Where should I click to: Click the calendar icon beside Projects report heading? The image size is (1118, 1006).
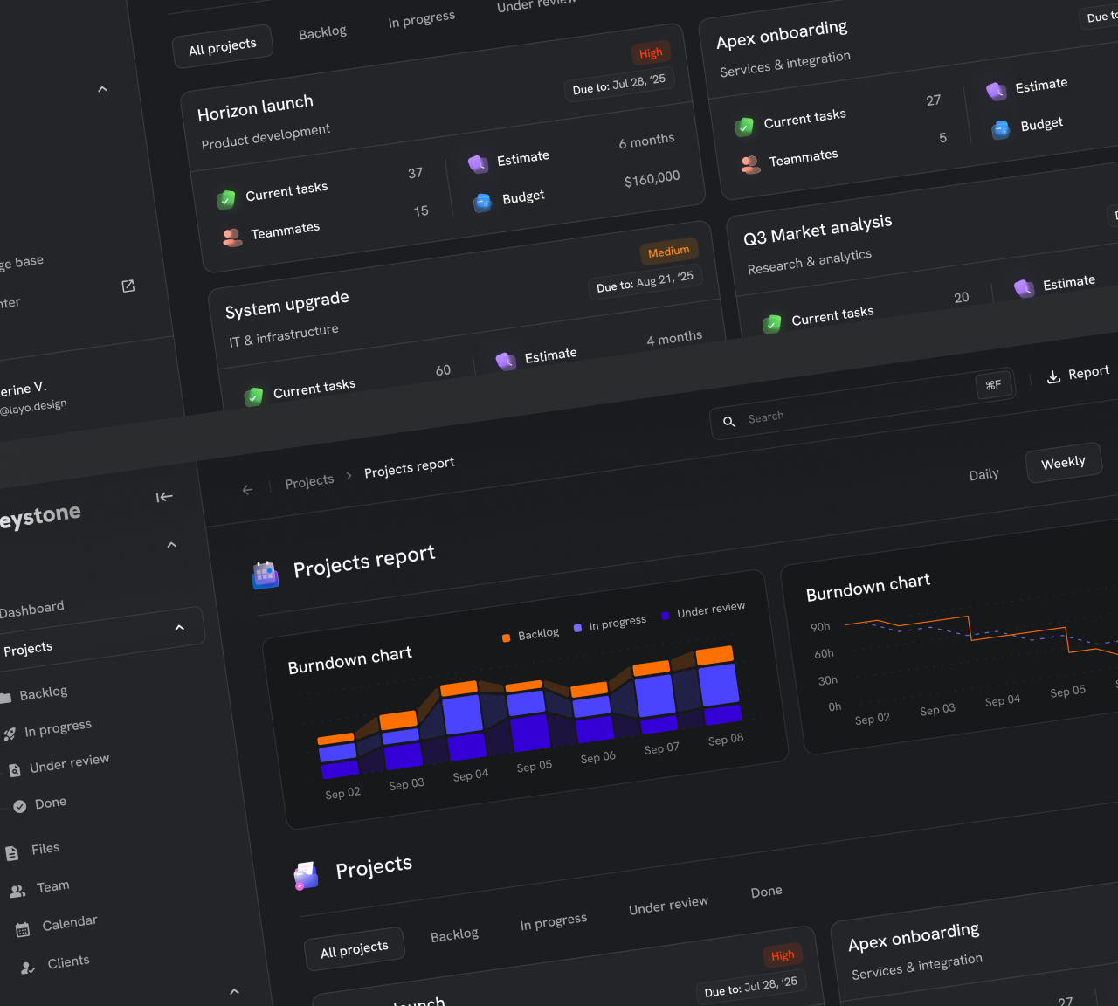pyautogui.click(x=265, y=574)
